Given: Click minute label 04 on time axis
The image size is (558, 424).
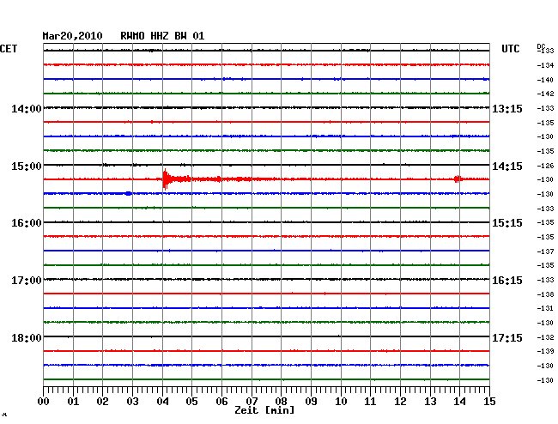Looking at the screenshot, I should 162,401.
